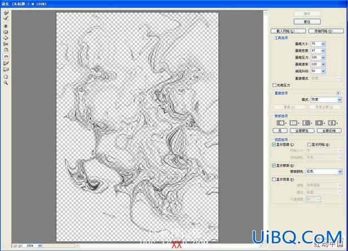
Task: Select the Twirl Clockwise tool
Action: [6, 26]
